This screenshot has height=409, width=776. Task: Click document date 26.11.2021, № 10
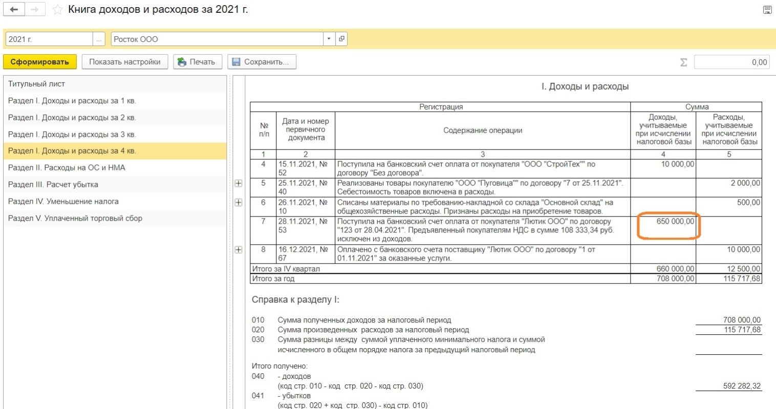pos(306,207)
